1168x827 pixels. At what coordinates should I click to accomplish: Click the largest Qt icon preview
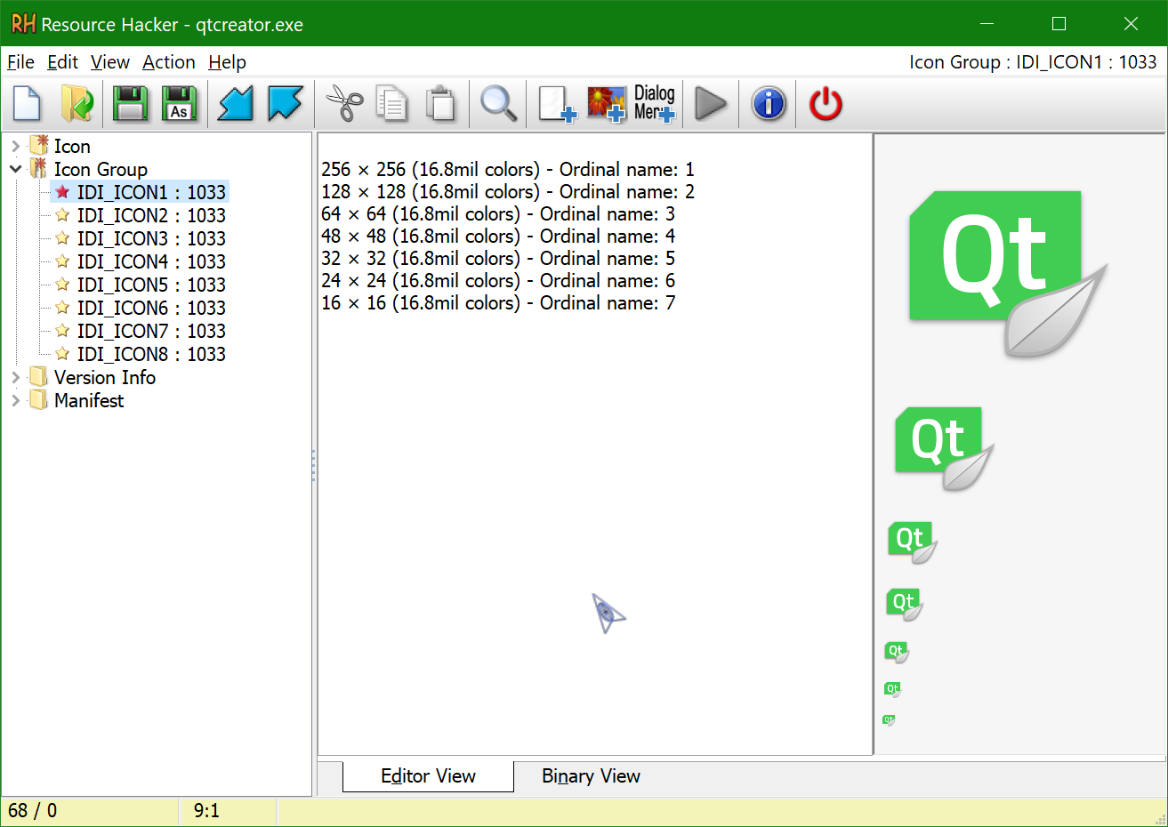pyautogui.click(x=1008, y=273)
